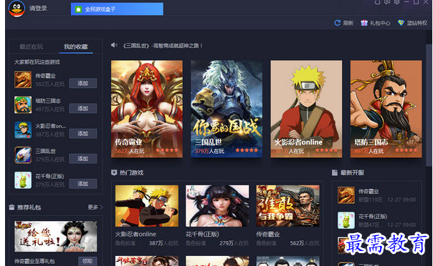The height and width of the screenshot is (266, 433).
Task: Click 花千骨(正版) title under hot games
Action: click(x=202, y=235)
